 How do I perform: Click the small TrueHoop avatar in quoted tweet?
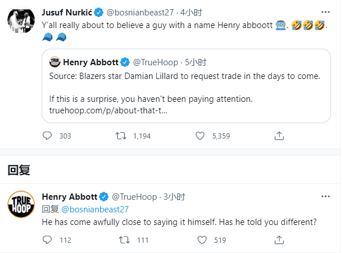pyautogui.click(x=55, y=61)
